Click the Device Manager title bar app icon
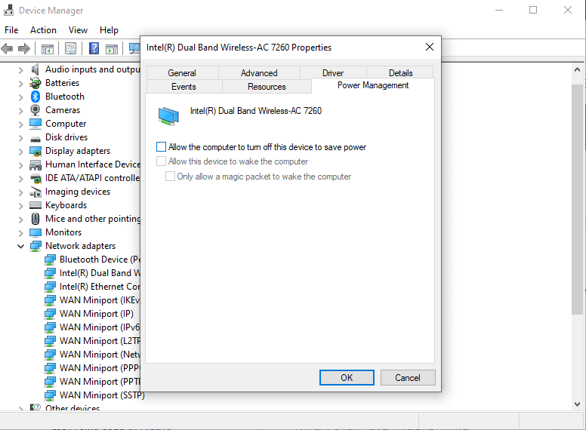This screenshot has width=586, height=430. tap(8, 10)
